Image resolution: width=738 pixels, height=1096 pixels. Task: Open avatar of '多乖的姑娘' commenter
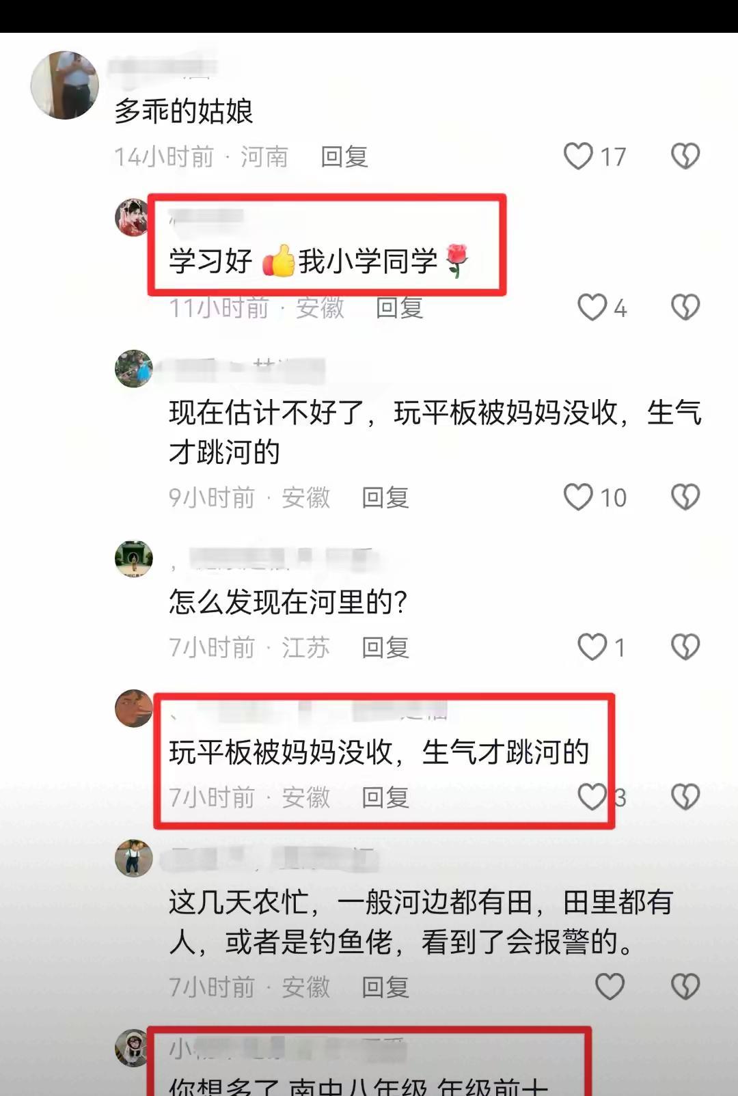(x=65, y=85)
